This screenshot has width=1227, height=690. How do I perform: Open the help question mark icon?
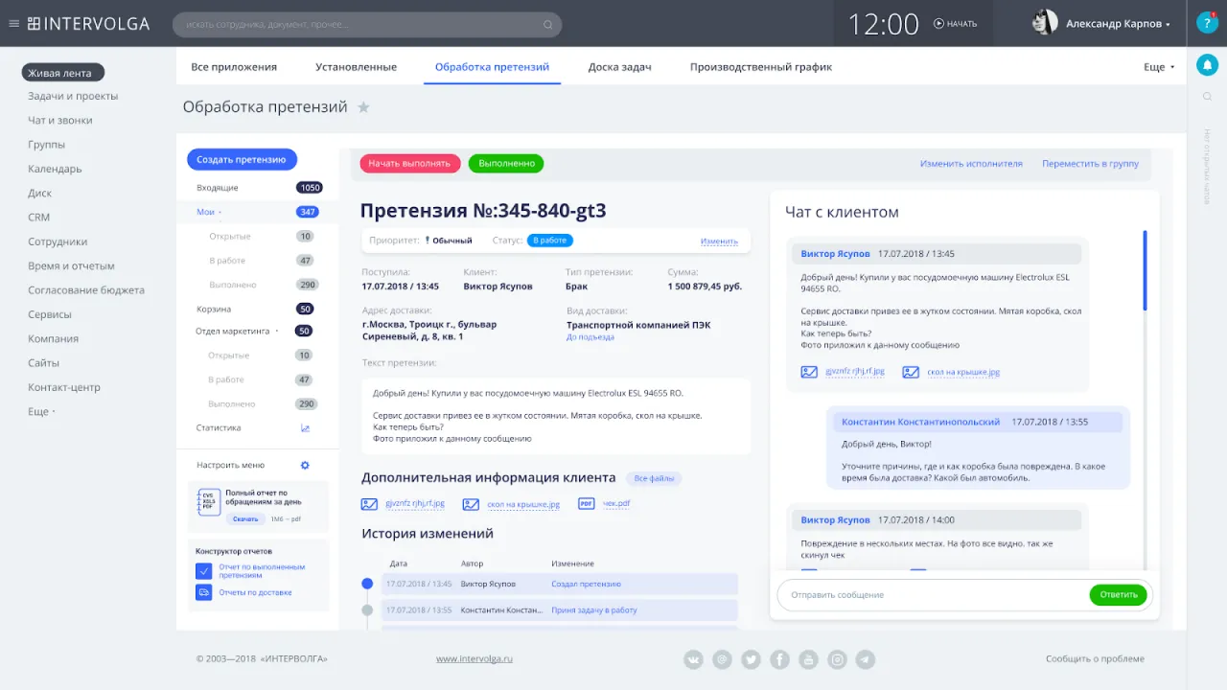tap(1207, 23)
